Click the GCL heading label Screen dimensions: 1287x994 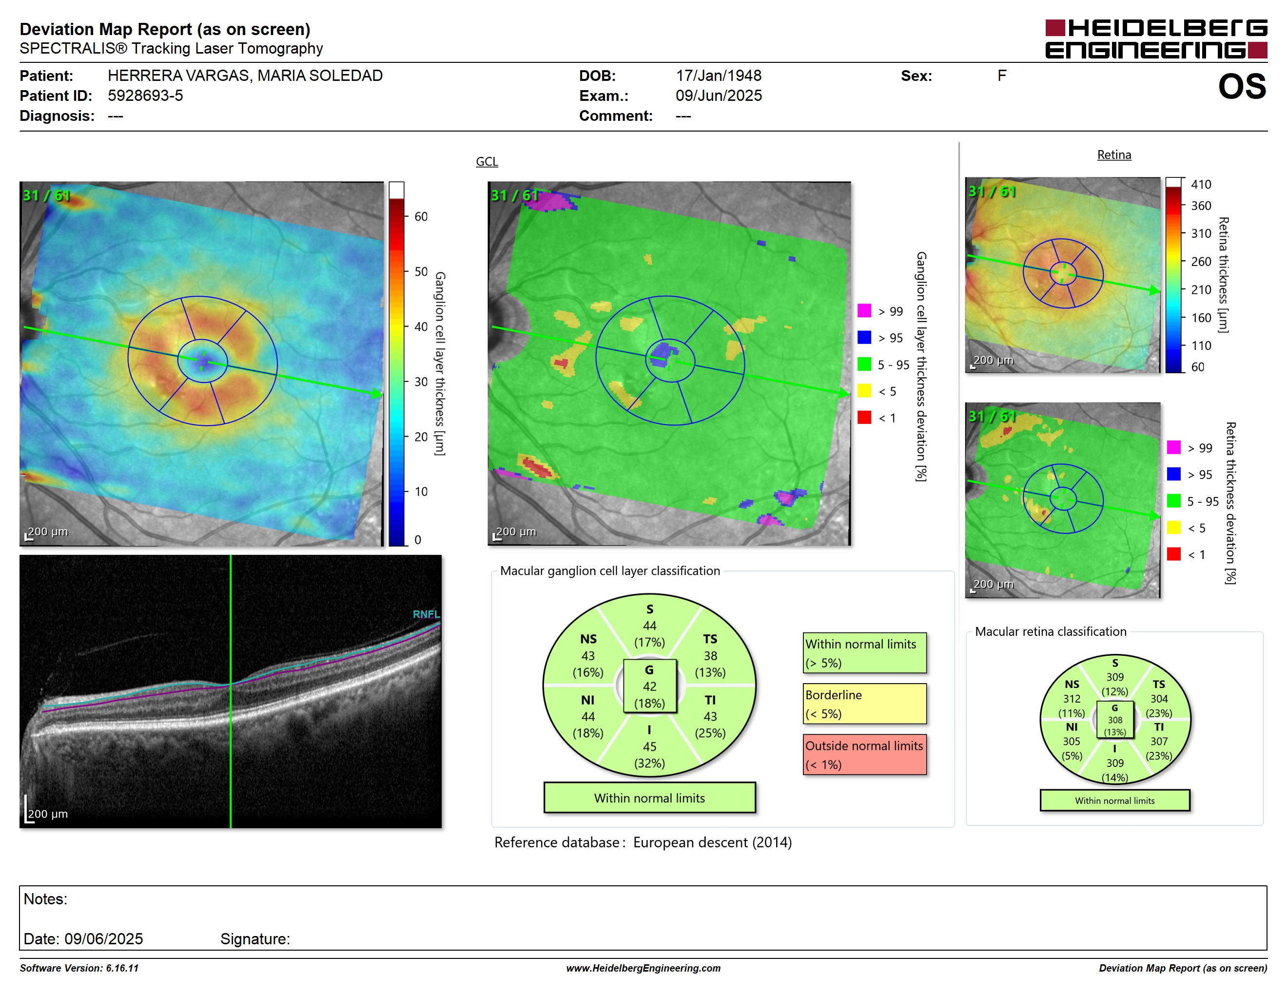click(487, 161)
